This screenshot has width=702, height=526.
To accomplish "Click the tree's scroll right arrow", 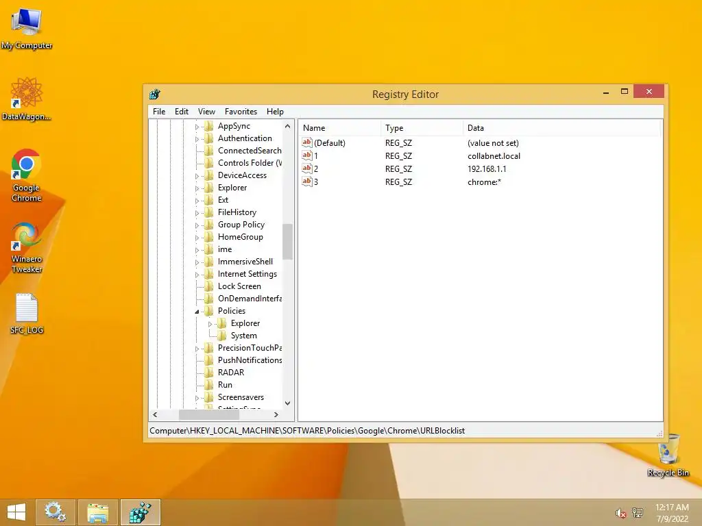I will coord(276,414).
